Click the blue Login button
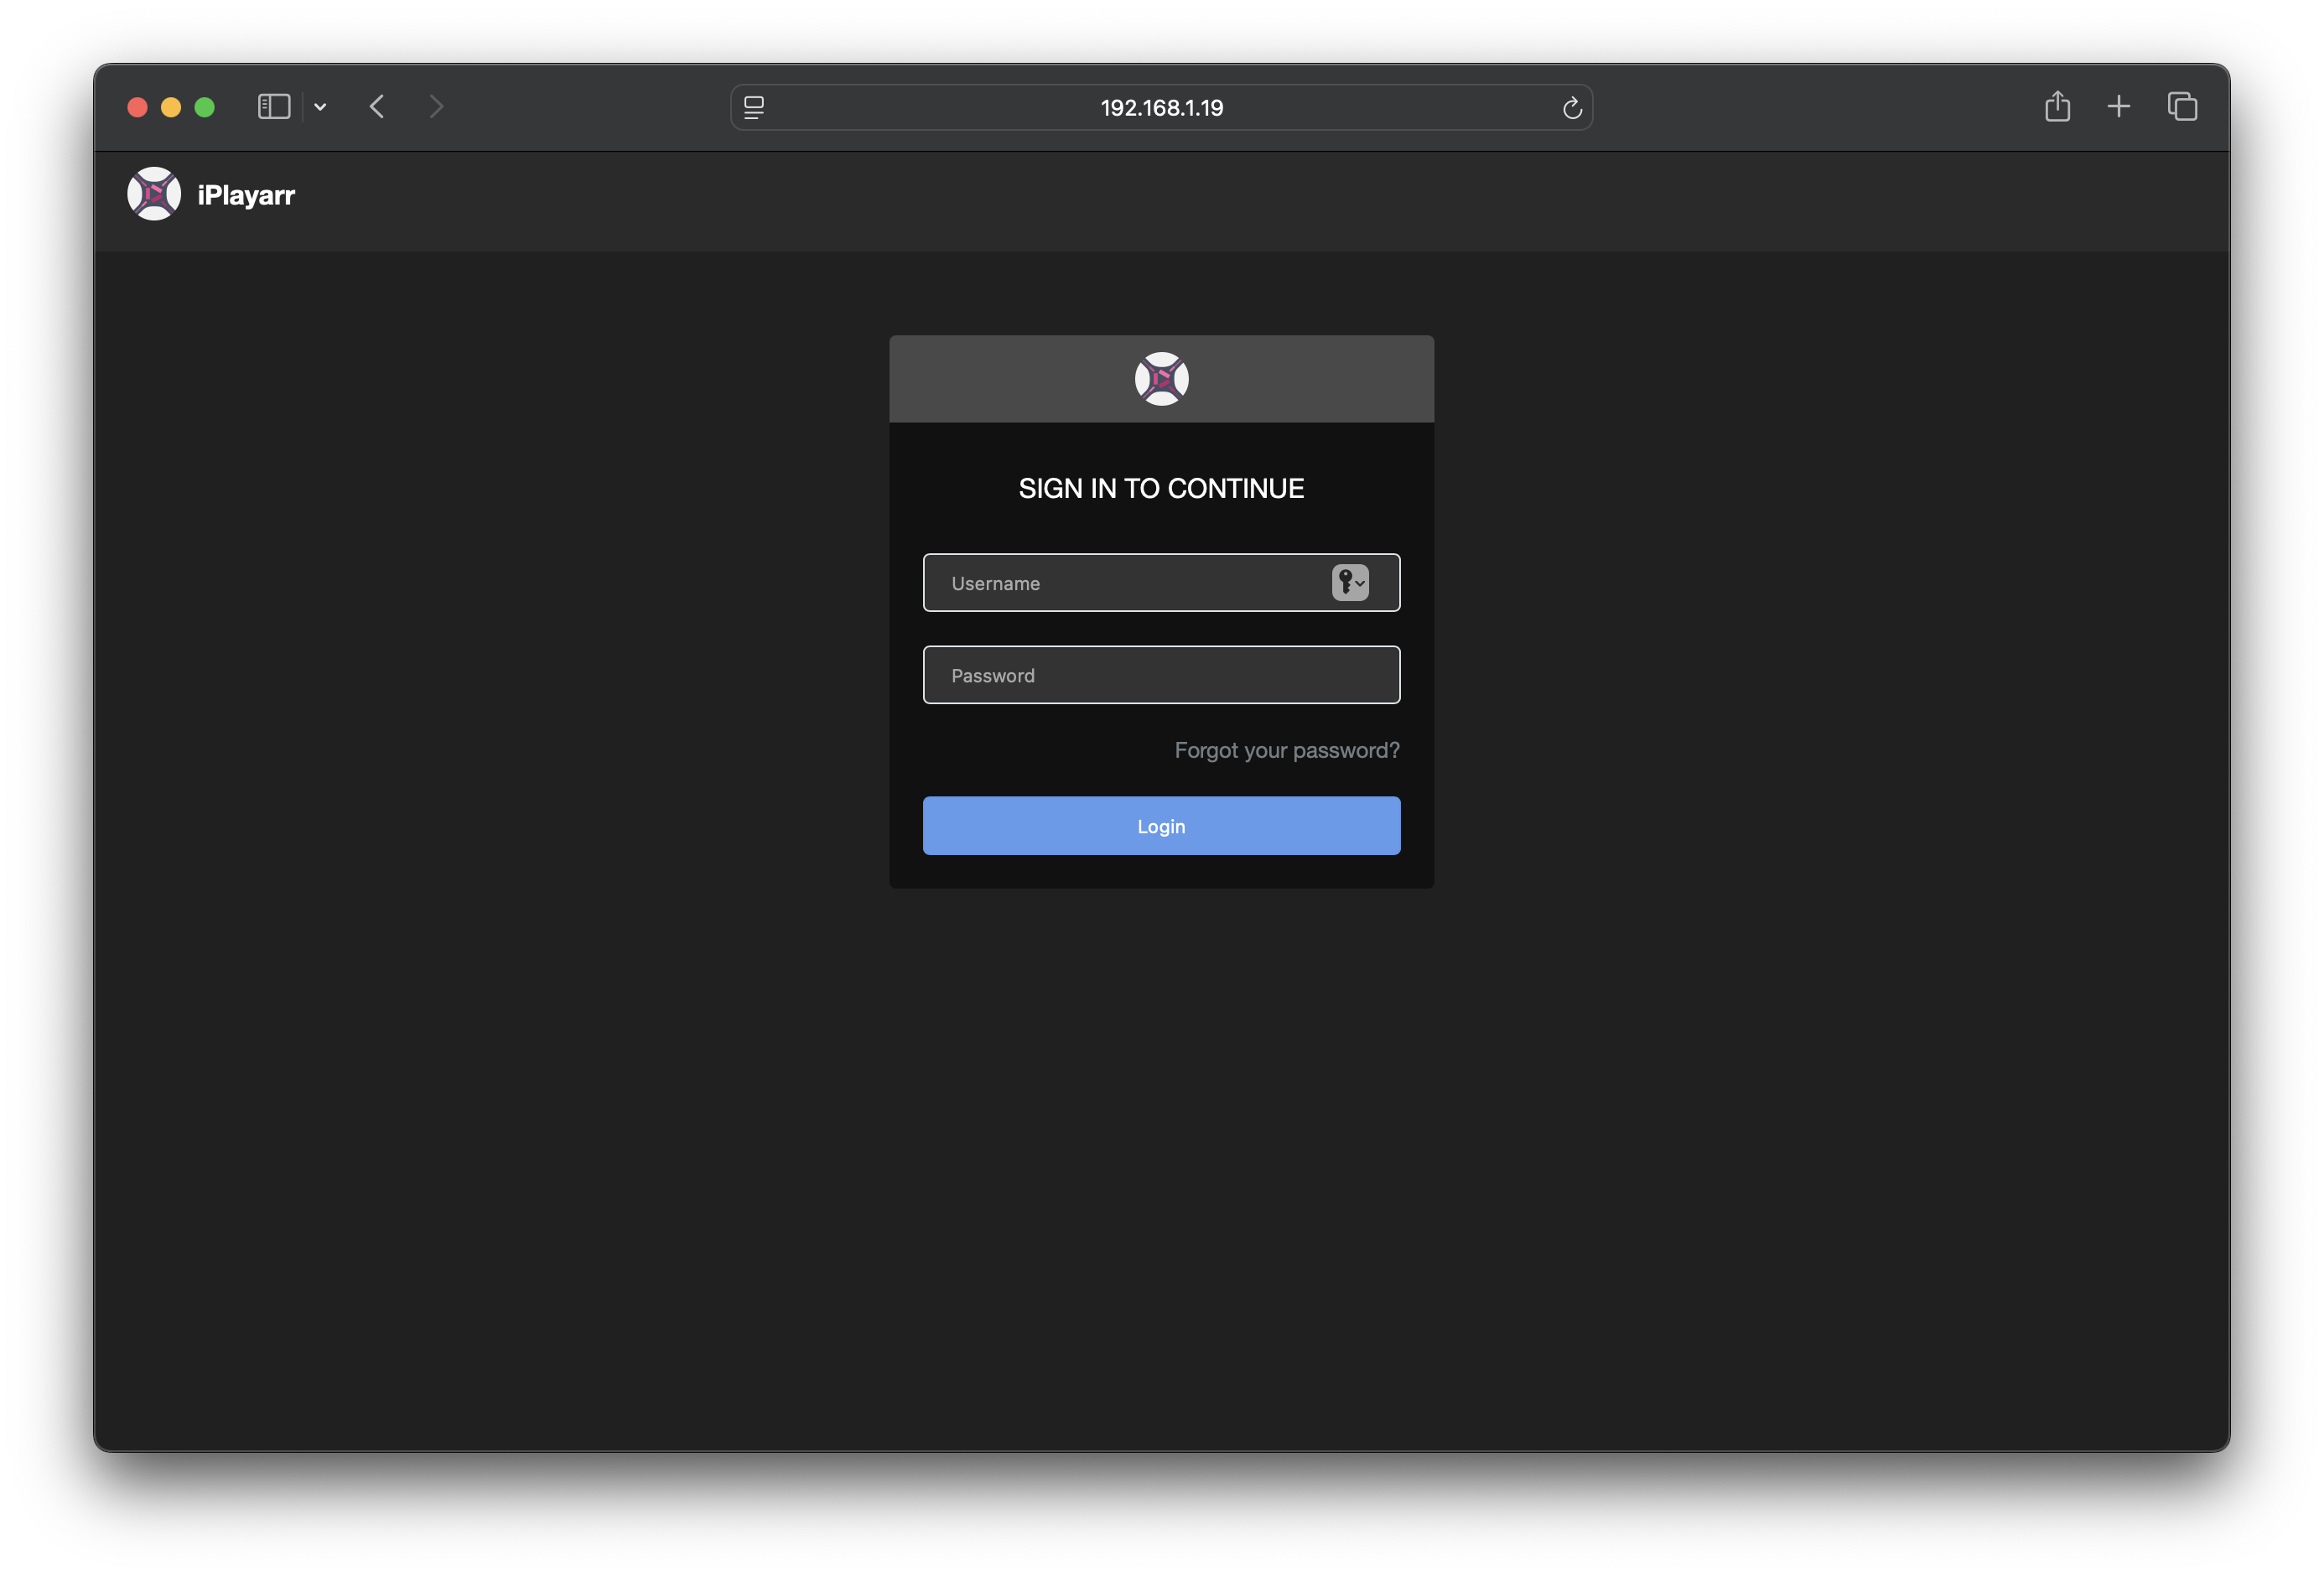This screenshot has width=2324, height=1576. pyautogui.click(x=1161, y=826)
